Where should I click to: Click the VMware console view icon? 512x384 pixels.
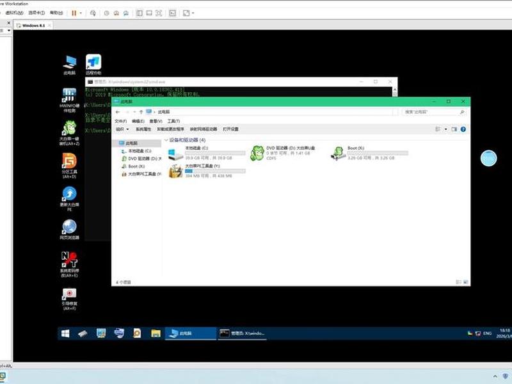pos(172,13)
